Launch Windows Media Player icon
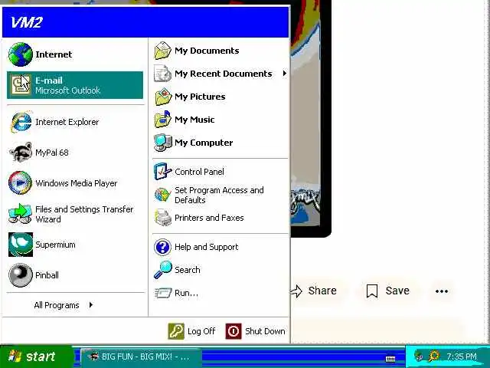The width and height of the screenshot is (490, 368). click(x=21, y=183)
